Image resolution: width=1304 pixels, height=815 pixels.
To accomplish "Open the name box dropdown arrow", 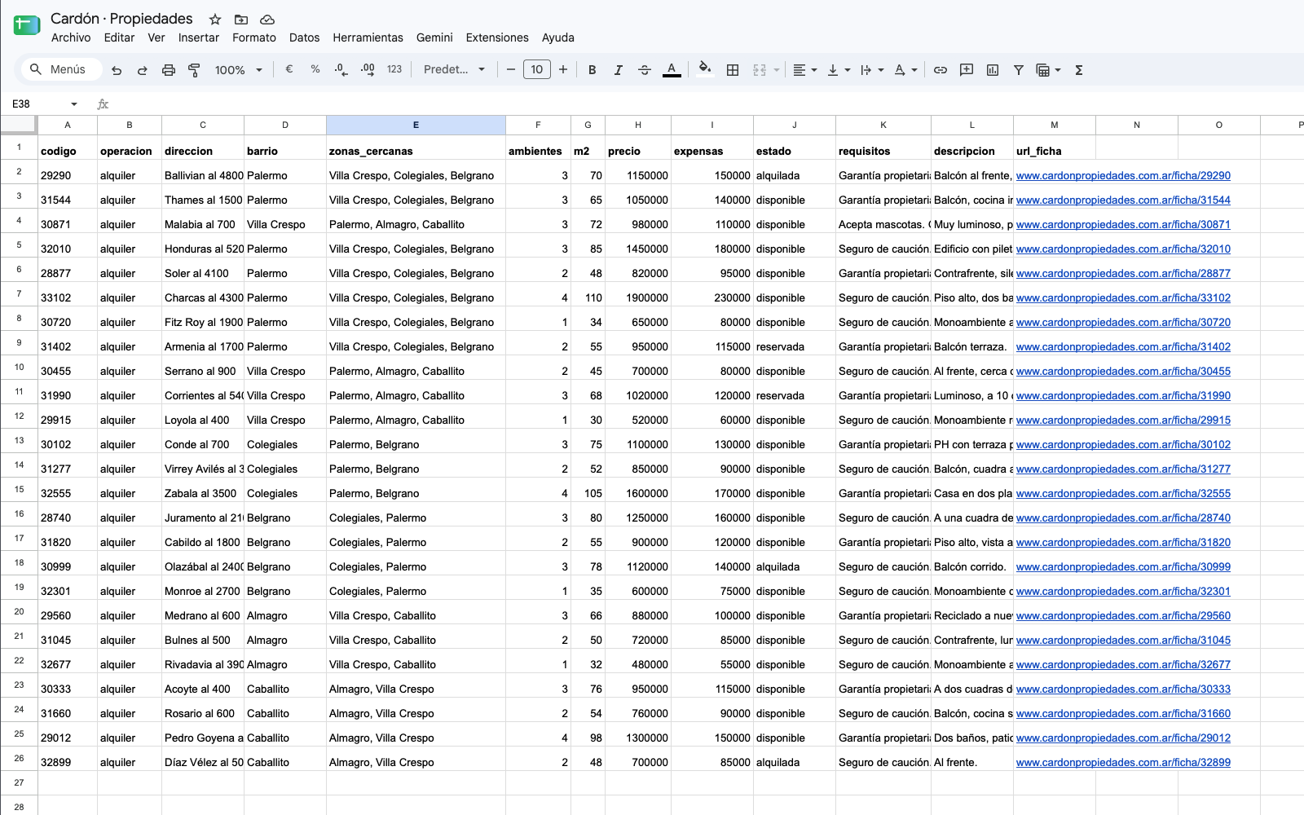I will pyautogui.click(x=74, y=104).
